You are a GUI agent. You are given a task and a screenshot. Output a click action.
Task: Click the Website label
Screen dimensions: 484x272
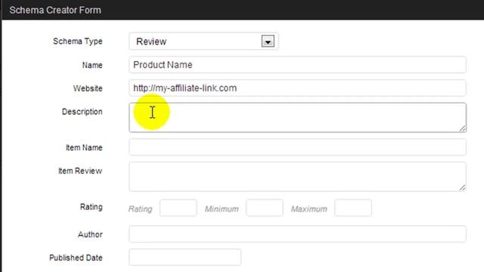(88, 88)
